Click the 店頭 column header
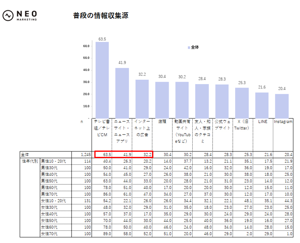This screenshot has height=243, width=300. [162, 122]
